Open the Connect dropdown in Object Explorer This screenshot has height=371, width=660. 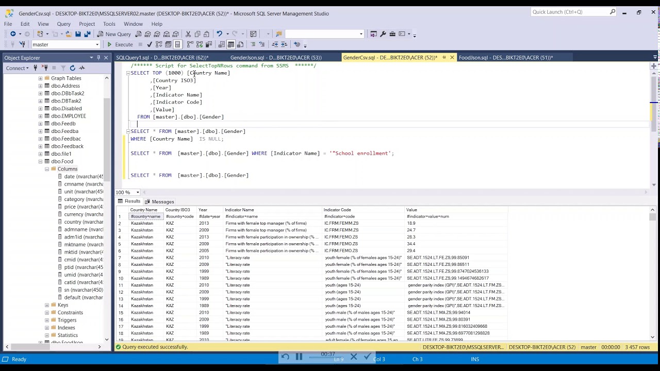pyautogui.click(x=16, y=68)
